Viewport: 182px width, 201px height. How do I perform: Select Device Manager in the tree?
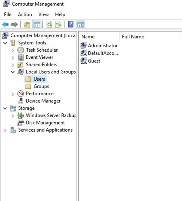(43, 101)
